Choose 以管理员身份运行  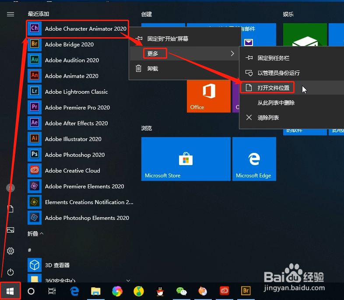[292, 73]
